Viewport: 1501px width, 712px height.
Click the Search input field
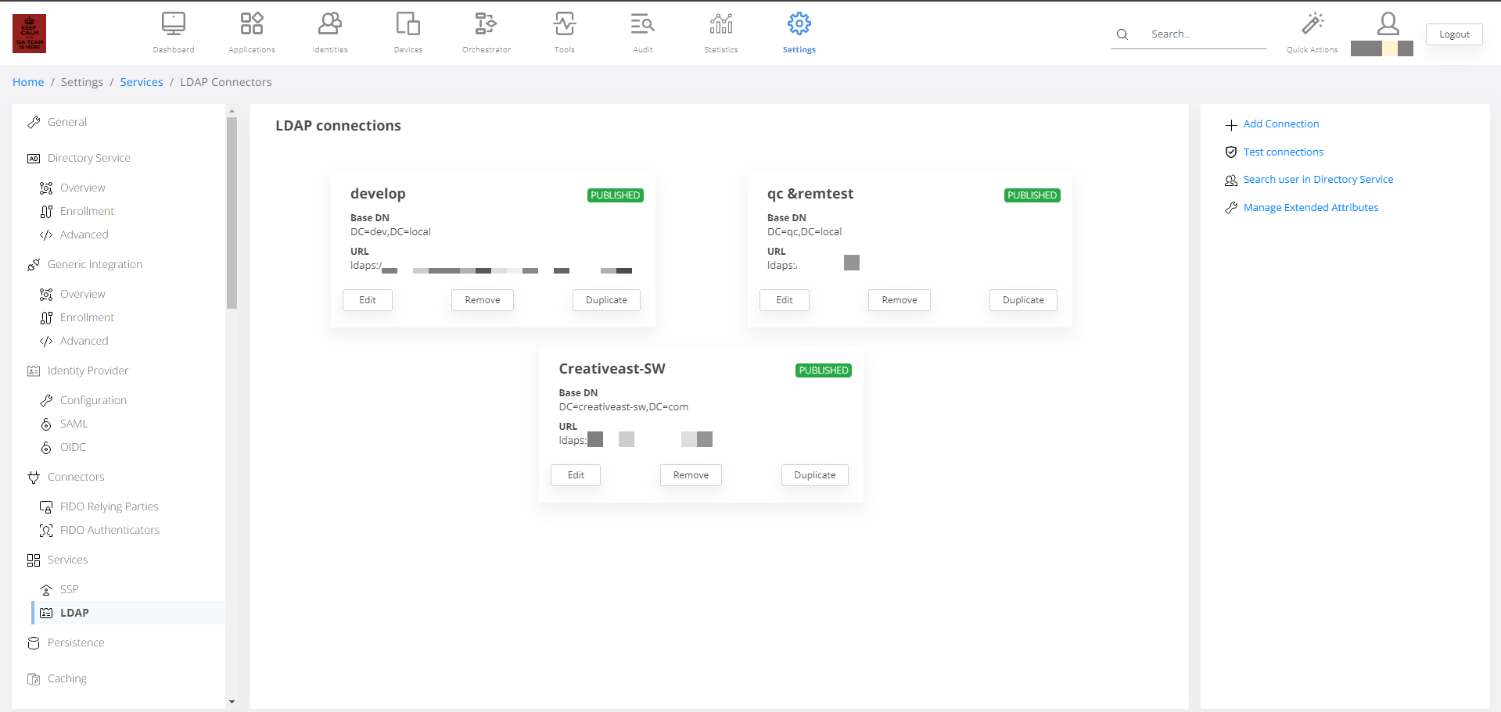(1205, 34)
